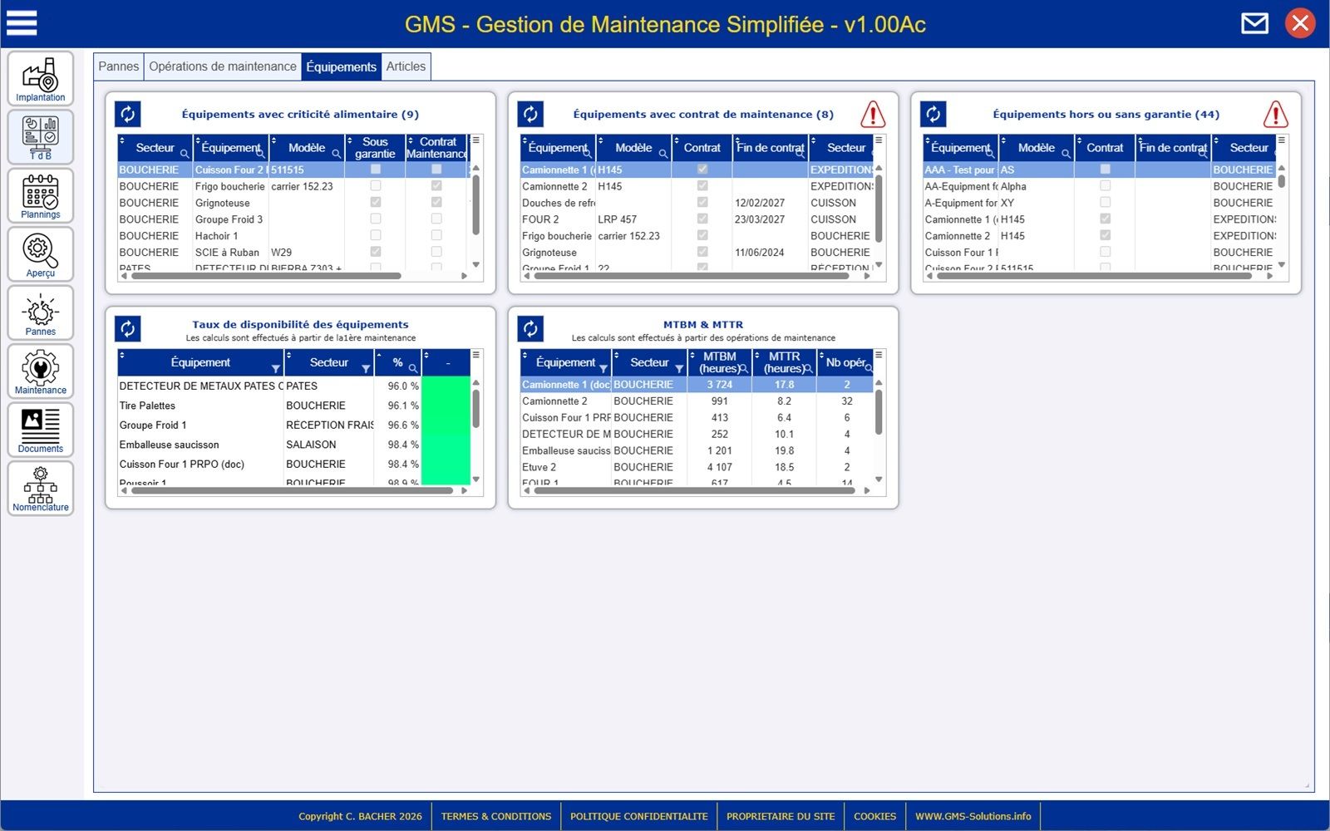Click the envelope mail icon
1330x831 pixels.
[1254, 23]
